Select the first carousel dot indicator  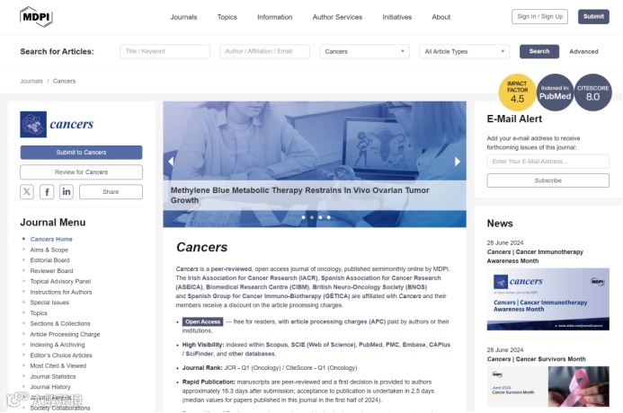tap(304, 217)
